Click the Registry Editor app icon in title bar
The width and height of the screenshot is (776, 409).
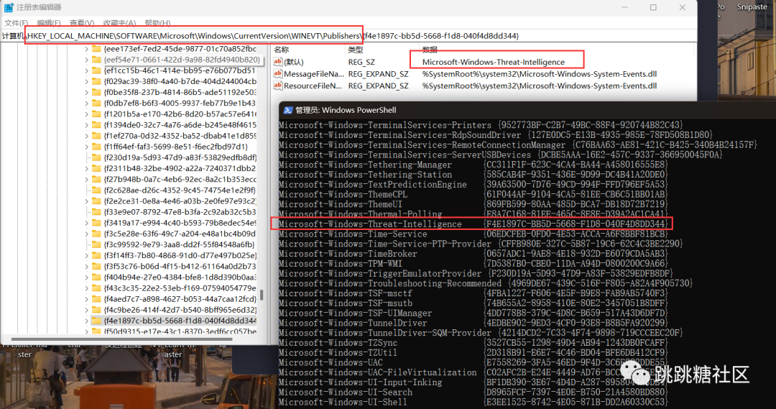(x=9, y=7)
